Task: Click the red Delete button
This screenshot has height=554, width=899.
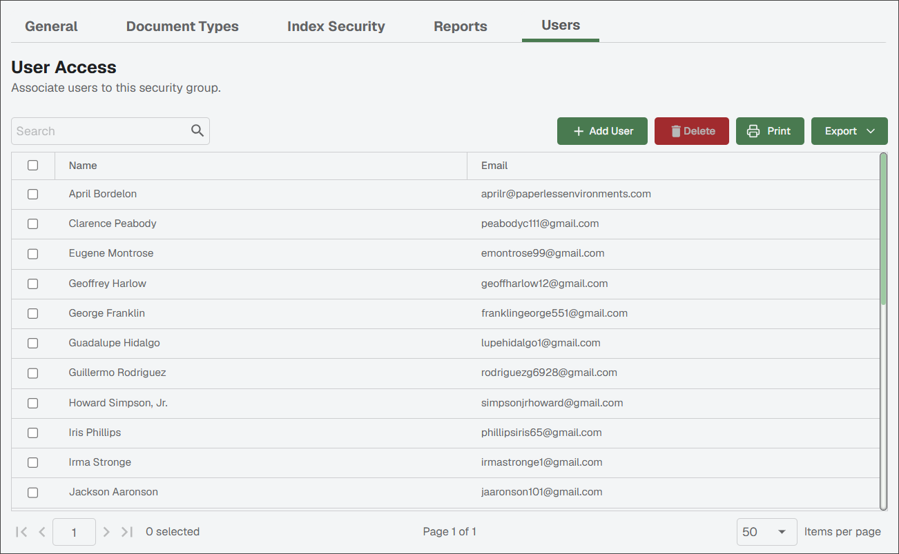Action: [x=692, y=131]
